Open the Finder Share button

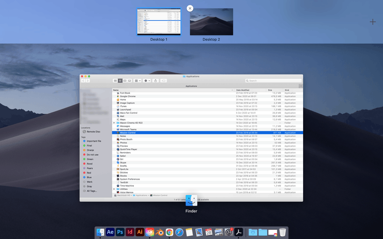tap(156, 81)
